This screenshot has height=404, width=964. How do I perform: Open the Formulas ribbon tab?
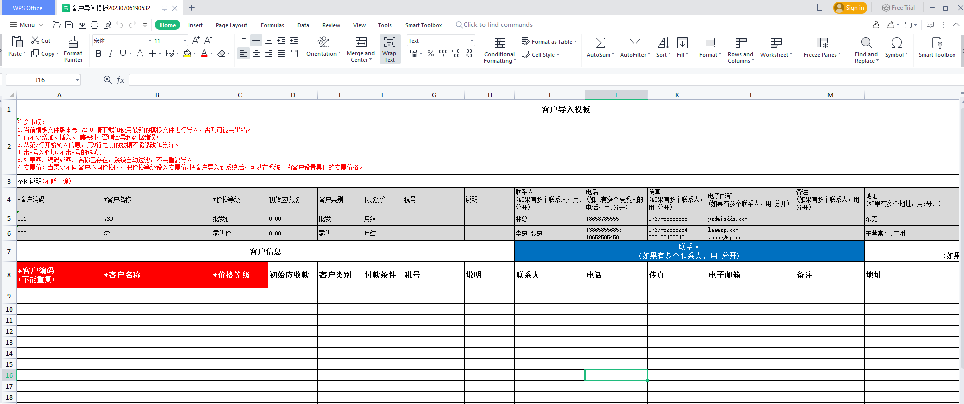[x=272, y=25]
